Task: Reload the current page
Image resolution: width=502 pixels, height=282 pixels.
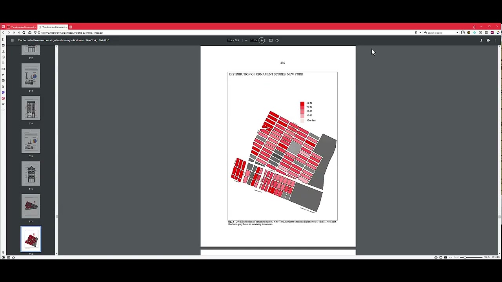Action: [24, 33]
